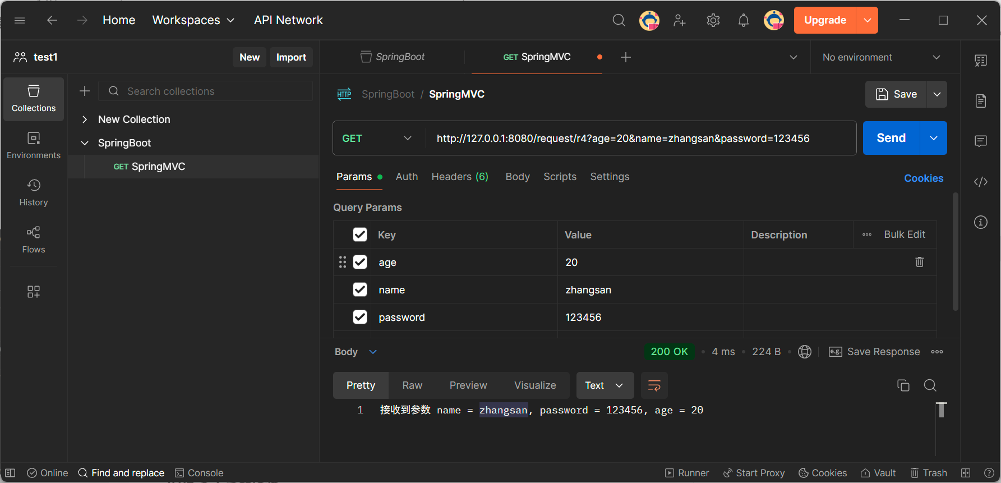This screenshot has width=1001, height=483.
Task: Select the Visualize response view
Action: tap(535, 385)
